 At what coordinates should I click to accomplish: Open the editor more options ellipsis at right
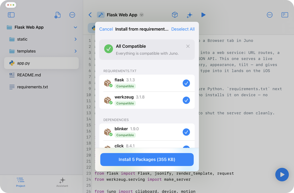coord(270,15)
